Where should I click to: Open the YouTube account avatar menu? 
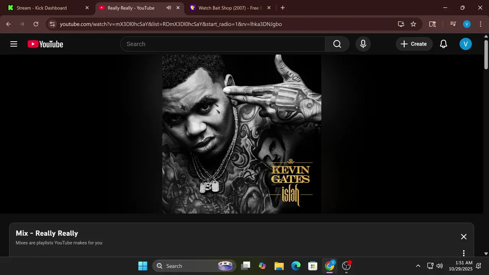(x=465, y=44)
